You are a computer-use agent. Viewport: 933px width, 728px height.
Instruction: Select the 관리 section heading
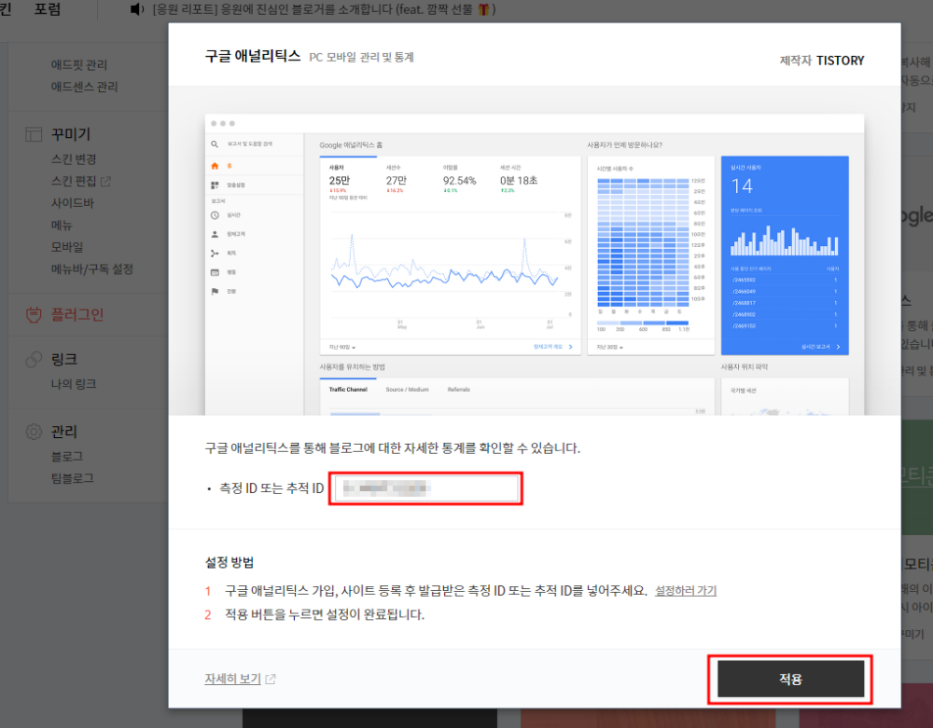(64, 432)
